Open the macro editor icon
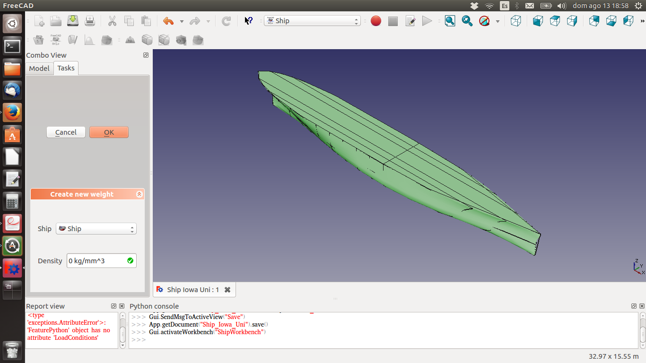646x363 pixels. coord(410,21)
